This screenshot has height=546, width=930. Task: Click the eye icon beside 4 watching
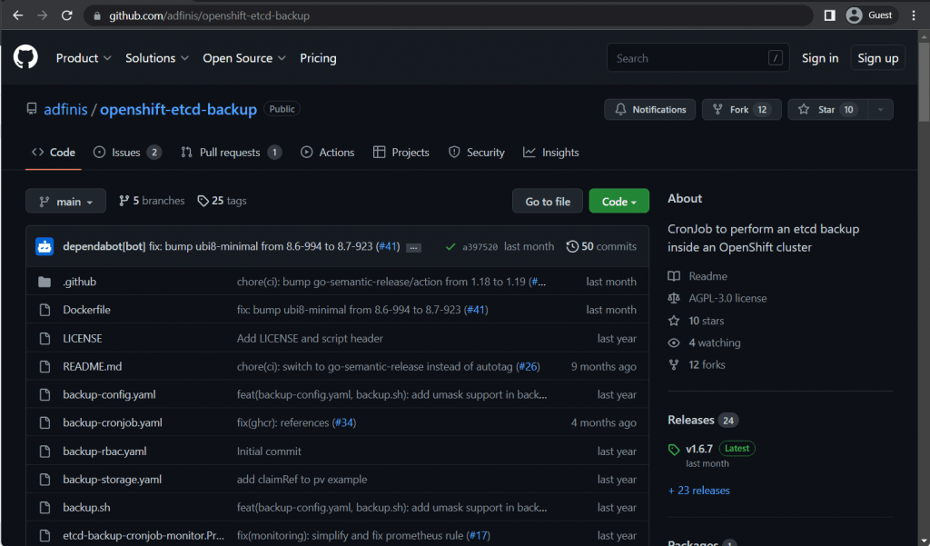click(x=674, y=342)
